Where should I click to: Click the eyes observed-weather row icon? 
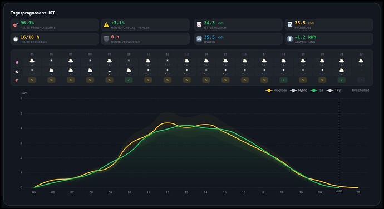point(17,72)
